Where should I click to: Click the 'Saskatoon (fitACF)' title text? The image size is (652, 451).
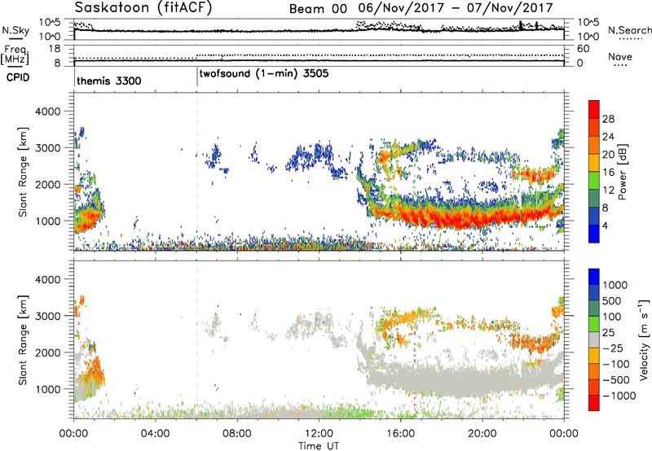pos(143,7)
